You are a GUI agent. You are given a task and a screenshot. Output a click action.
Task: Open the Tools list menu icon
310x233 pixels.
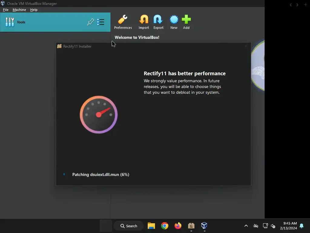coord(101,22)
